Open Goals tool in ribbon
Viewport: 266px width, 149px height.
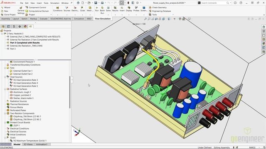pos(82,9)
